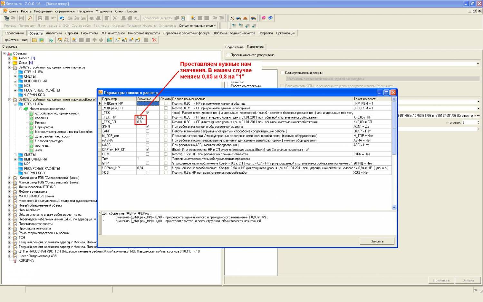Click the hammer and sickle toolbar icon
This screenshot has height=302, width=483.
(x=232, y=18)
